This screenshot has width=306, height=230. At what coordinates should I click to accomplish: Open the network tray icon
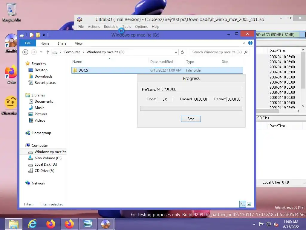point(269,224)
